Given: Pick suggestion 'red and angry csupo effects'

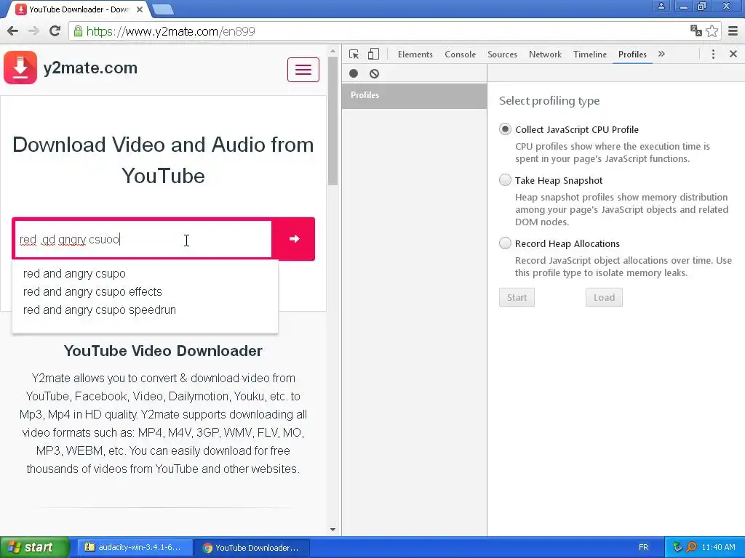Looking at the screenshot, I should [145, 292].
